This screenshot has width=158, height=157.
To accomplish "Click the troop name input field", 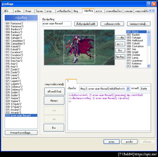I will [57, 24].
